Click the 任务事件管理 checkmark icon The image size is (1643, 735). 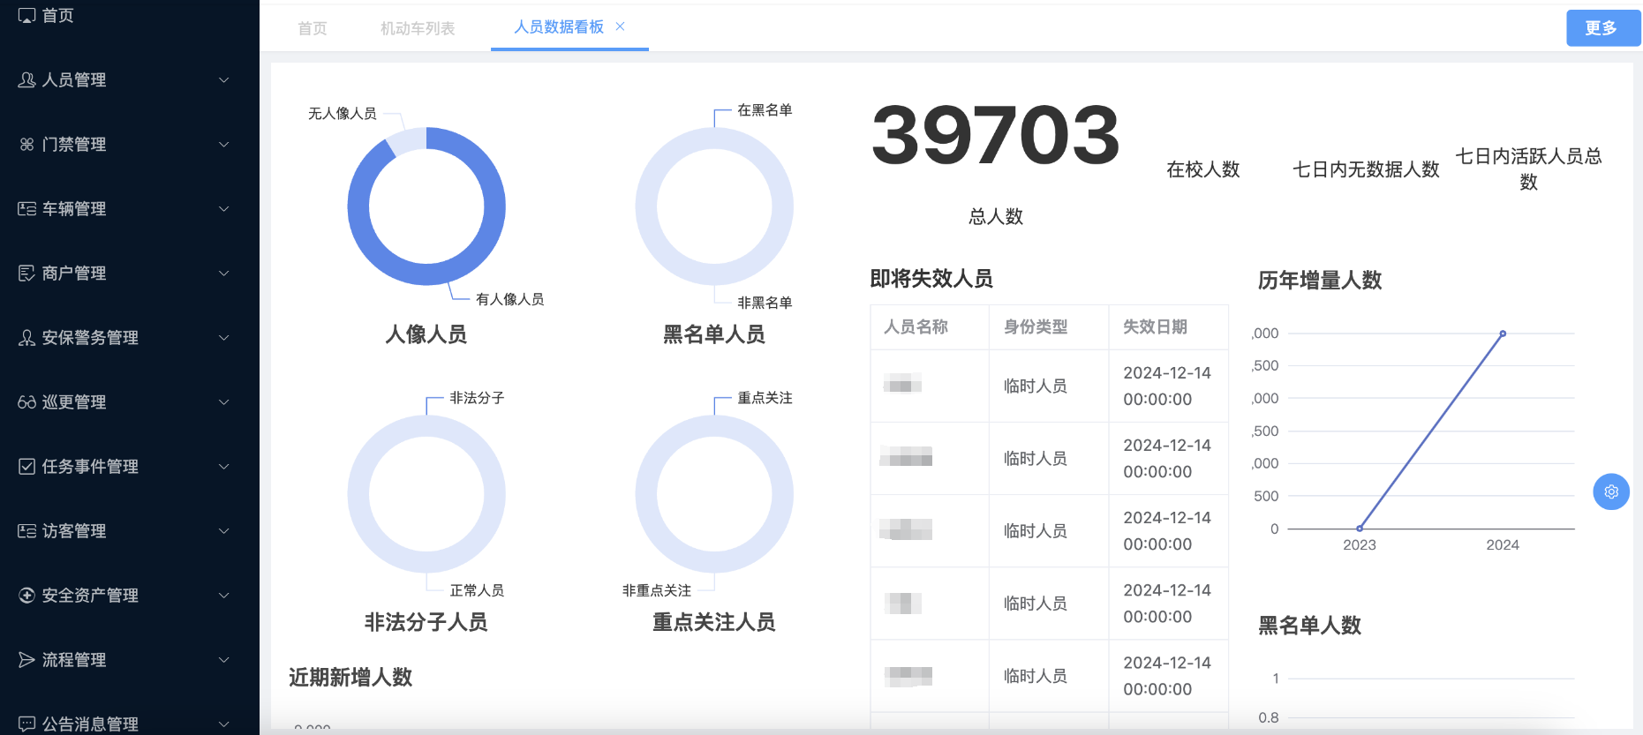(26, 467)
